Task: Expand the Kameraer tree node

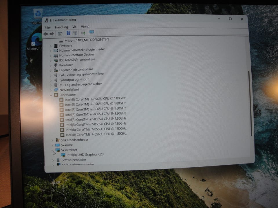Action: pyautogui.click(x=50, y=66)
